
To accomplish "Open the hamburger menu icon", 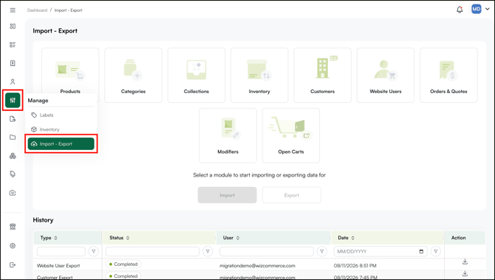I will [13, 10].
